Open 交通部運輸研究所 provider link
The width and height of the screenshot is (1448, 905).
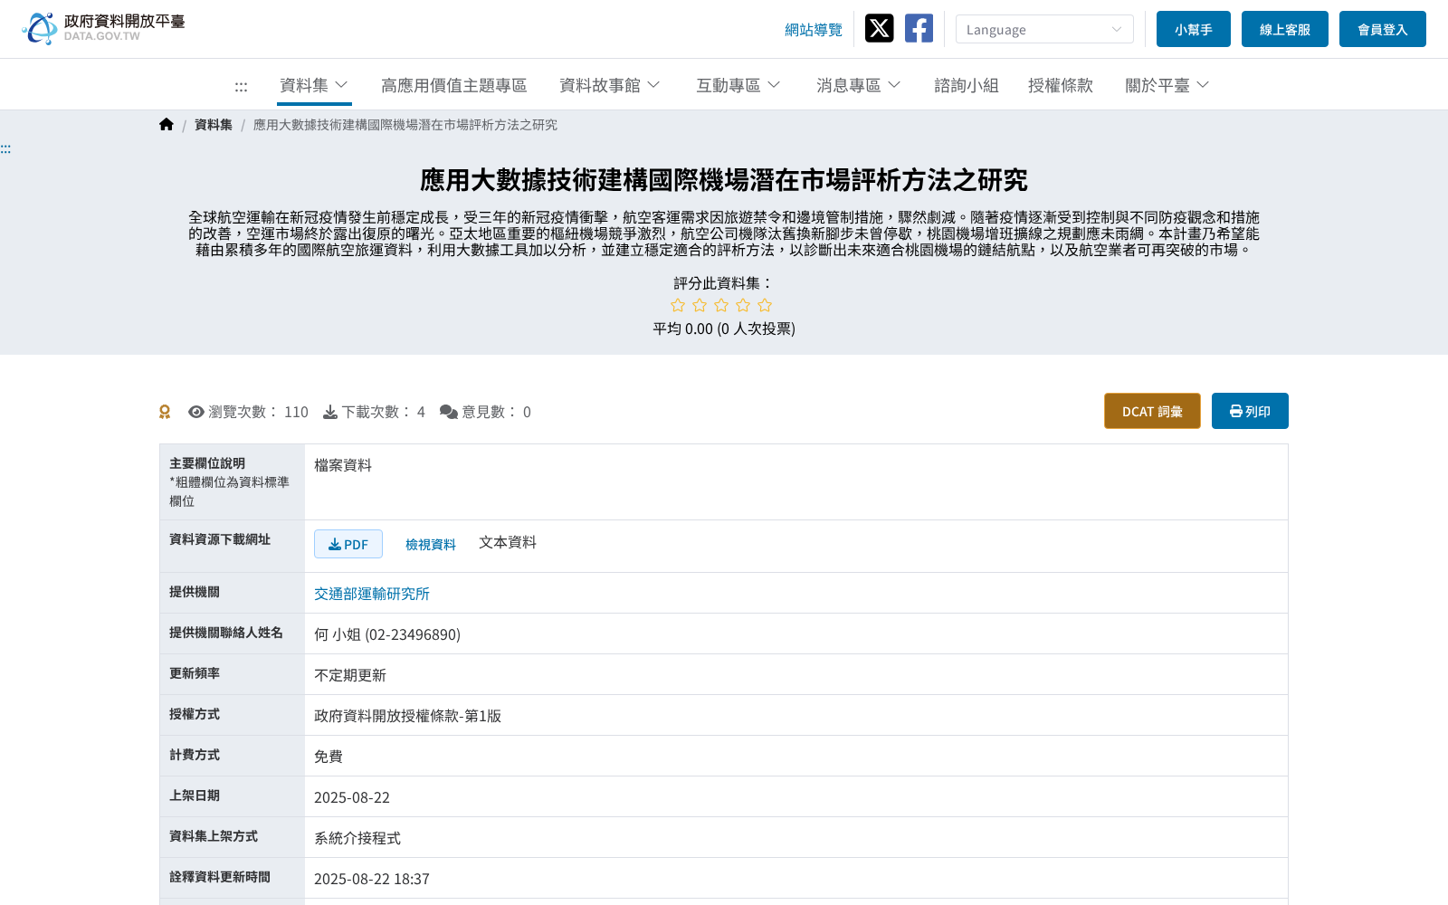pos(372,594)
